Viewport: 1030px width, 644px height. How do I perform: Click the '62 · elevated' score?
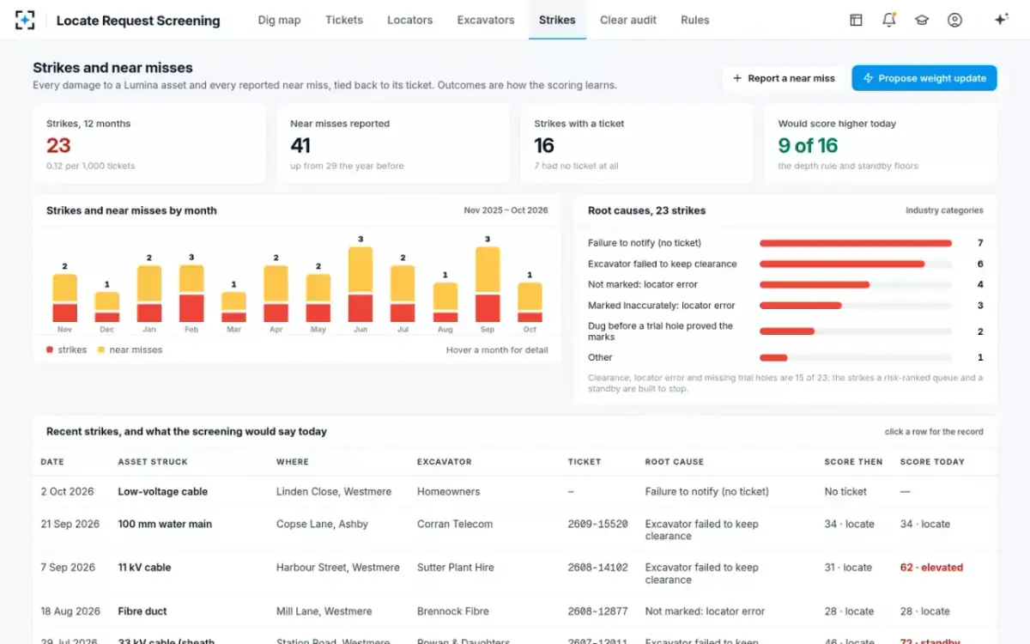tap(931, 568)
